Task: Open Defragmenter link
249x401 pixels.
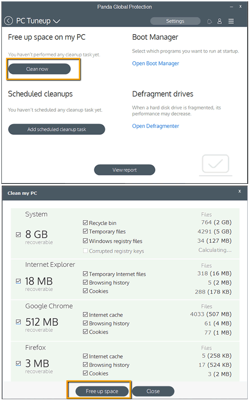Action: point(156,126)
